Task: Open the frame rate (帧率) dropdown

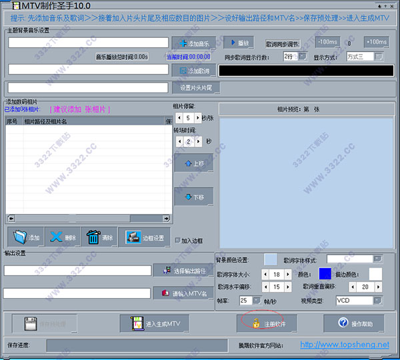Action: [257, 301]
